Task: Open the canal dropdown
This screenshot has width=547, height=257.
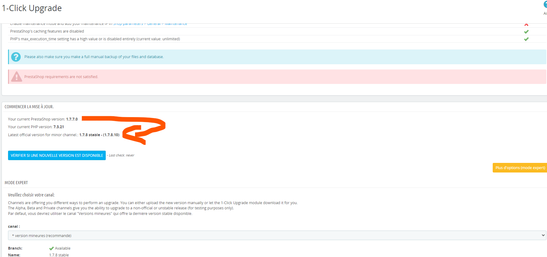Action: 277,235
